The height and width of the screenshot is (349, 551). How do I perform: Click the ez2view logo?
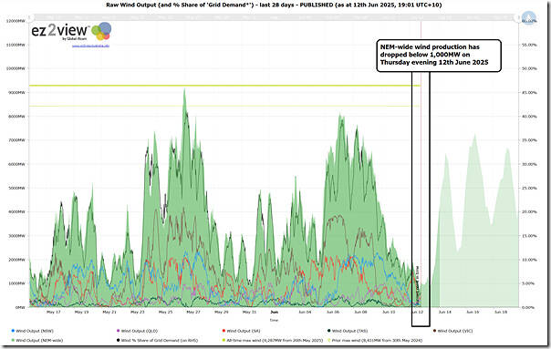click(x=71, y=31)
